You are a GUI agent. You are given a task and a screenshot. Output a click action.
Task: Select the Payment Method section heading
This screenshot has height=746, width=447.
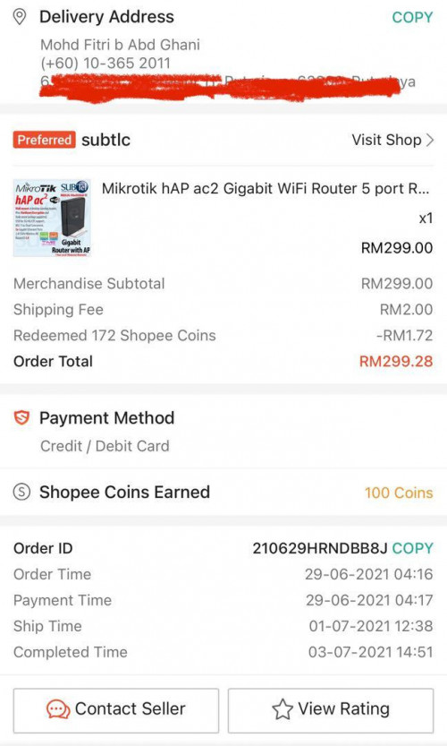click(107, 418)
